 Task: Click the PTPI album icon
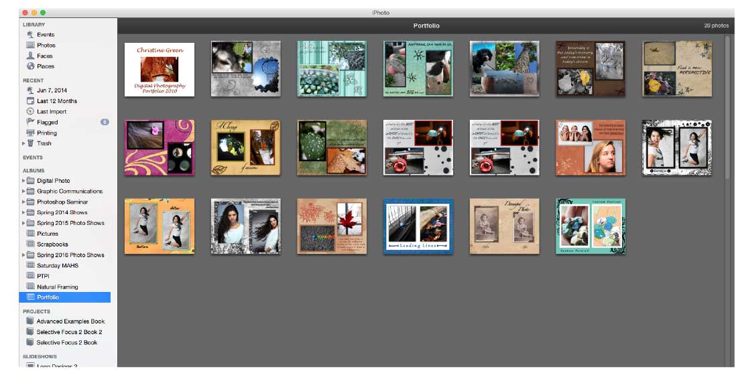30,276
